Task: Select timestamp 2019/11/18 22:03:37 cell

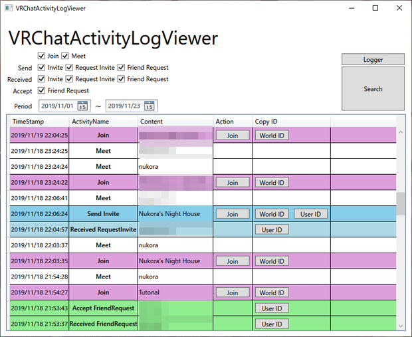Action: coord(39,245)
